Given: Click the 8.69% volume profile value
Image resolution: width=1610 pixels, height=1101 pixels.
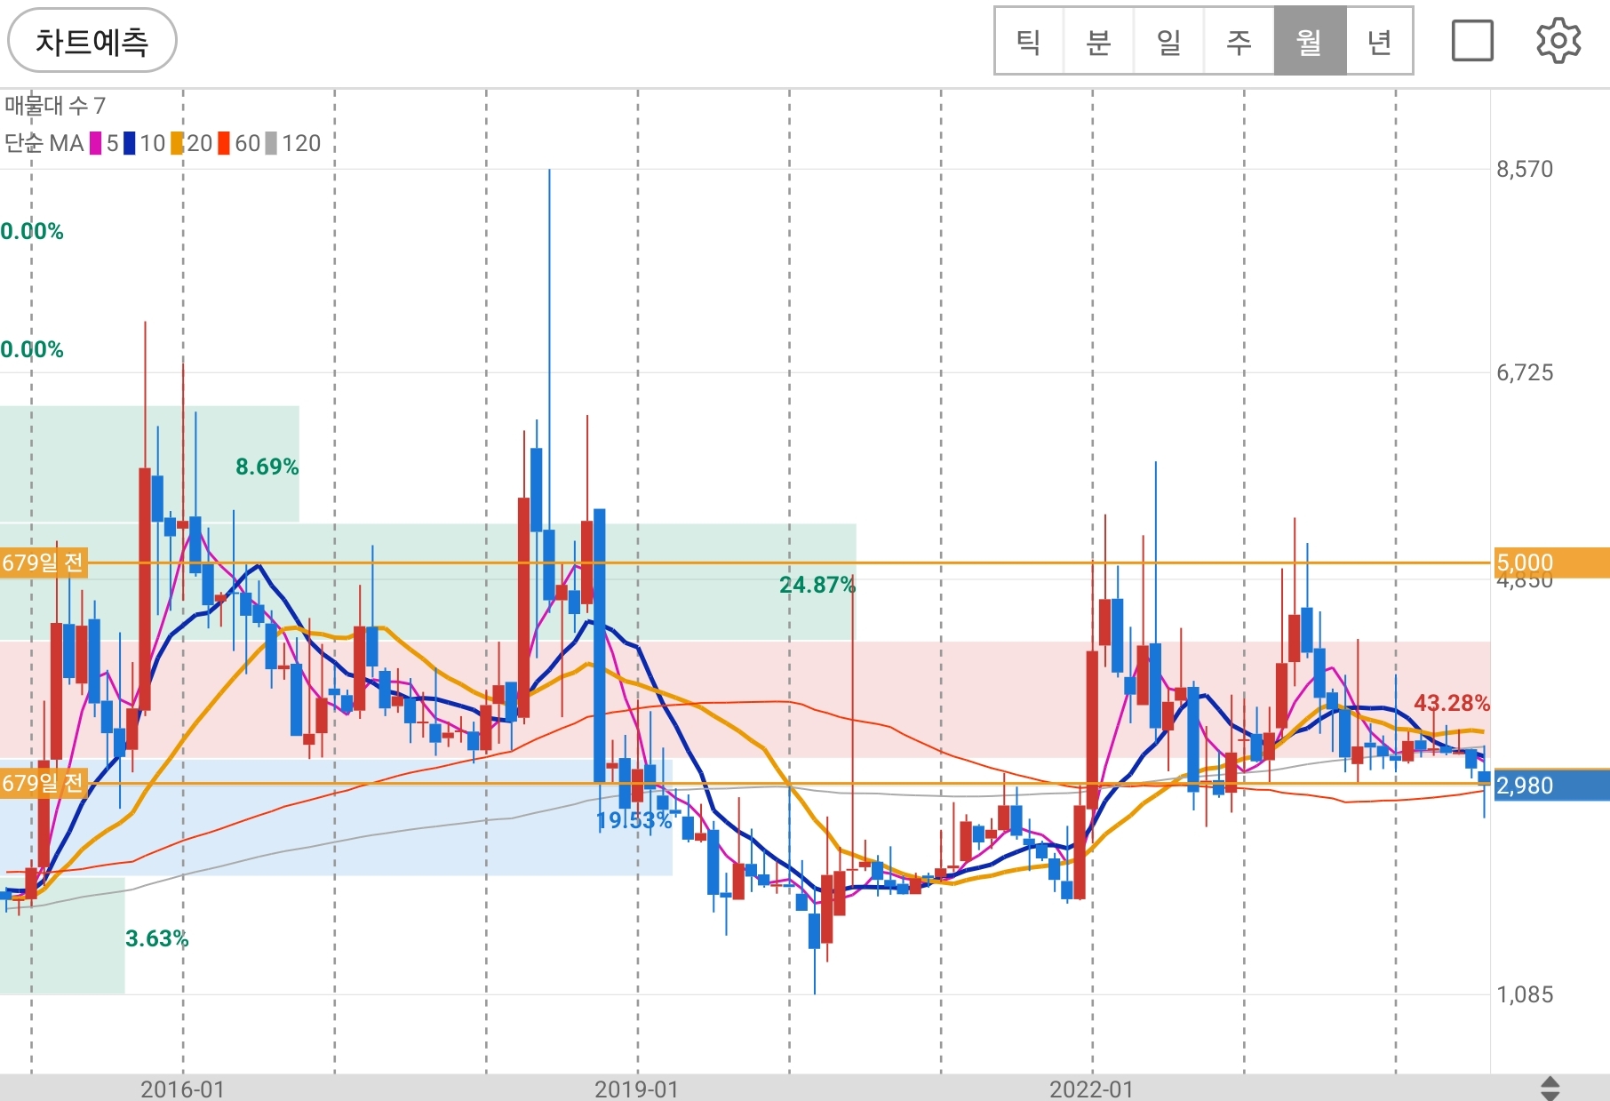Looking at the screenshot, I should [x=267, y=467].
